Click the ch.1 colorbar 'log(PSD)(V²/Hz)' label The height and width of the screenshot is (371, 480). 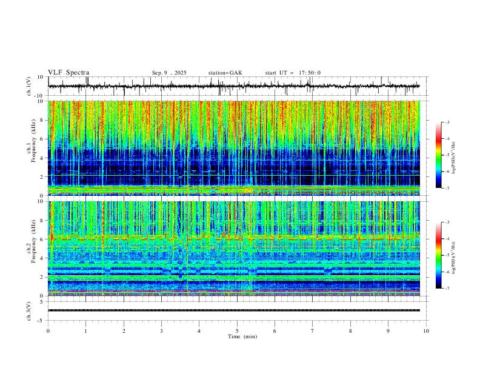click(454, 158)
